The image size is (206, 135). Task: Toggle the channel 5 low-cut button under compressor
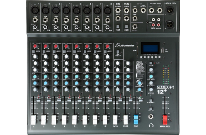pos(75,52)
